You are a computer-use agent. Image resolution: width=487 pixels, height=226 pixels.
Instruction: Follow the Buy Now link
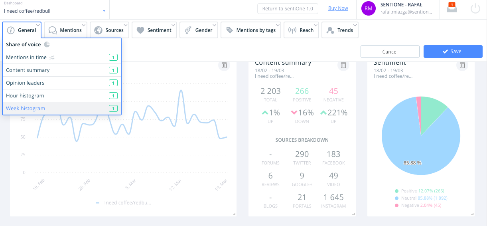pyautogui.click(x=338, y=8)
